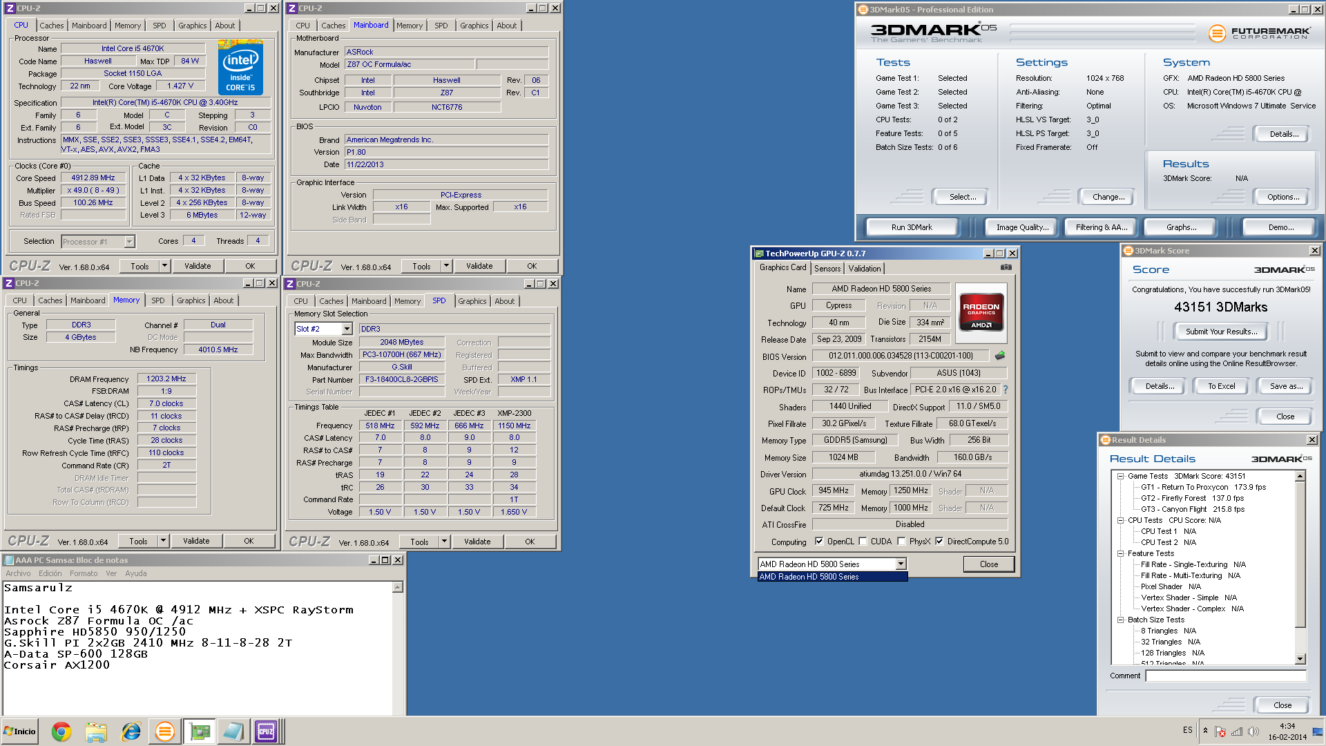Screen dimensions: 1326x746
Task: Click the ES language indicator
Action: (1187, 730)
